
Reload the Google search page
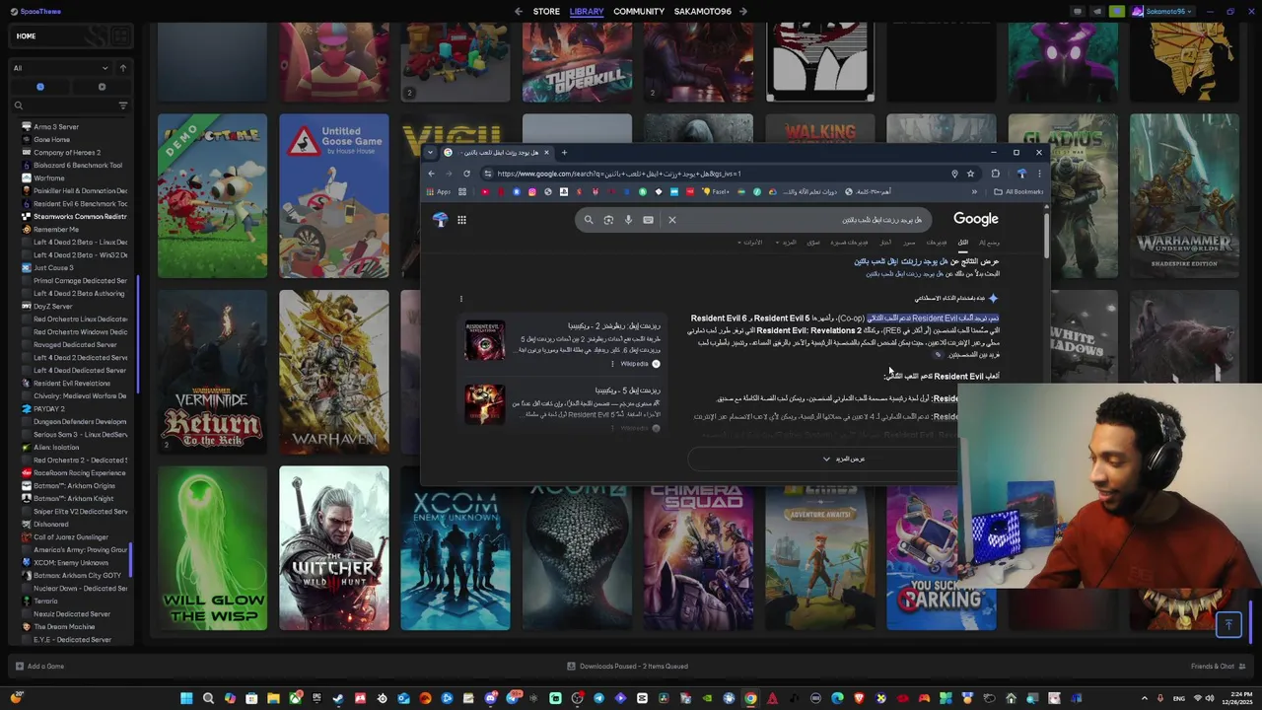click(466, 174)
